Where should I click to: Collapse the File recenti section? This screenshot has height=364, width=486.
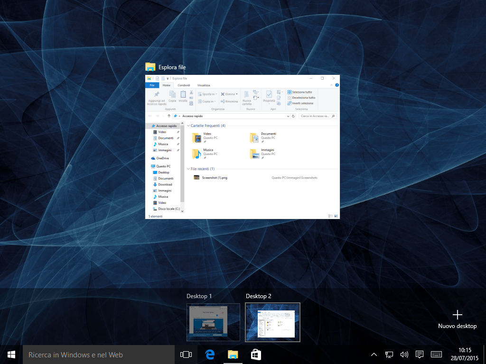[x=188, y=169]
